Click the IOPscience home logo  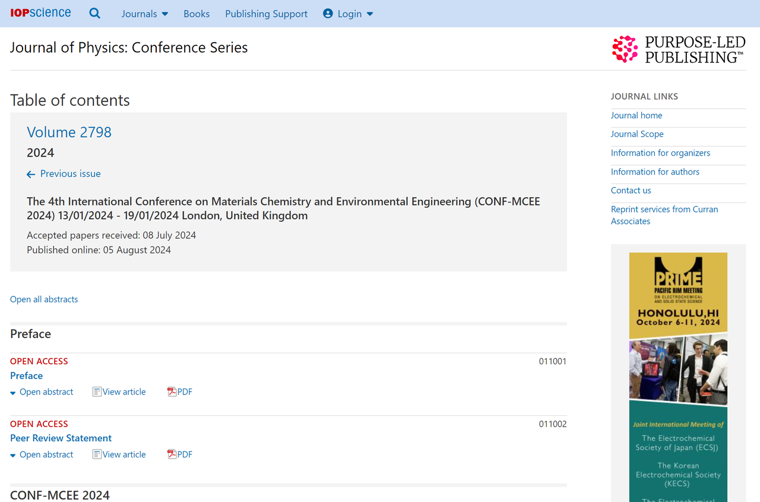click(x=39, y=12)
